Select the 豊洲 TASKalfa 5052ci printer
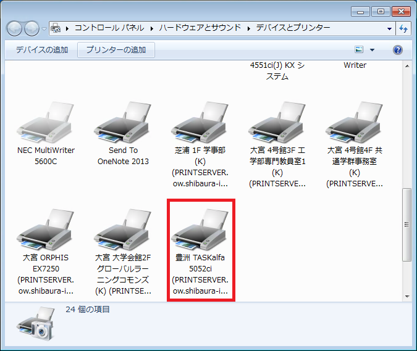This screenshot has height=351, width=417. coord(200,233)
